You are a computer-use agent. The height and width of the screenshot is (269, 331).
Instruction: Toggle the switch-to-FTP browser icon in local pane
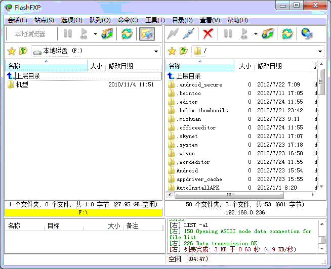[x=147, y=34]
